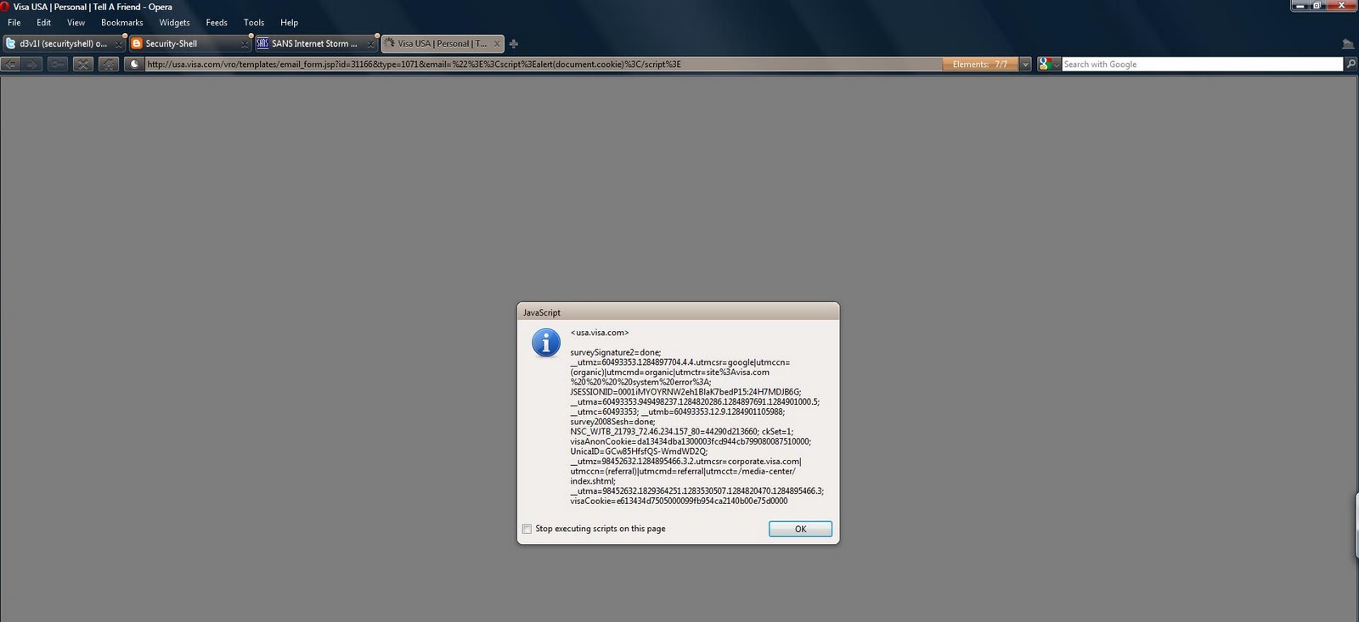Screen dimensions: 1359x622
Task: Click the usa.visa.com URL address field
Action: [544, 64]
